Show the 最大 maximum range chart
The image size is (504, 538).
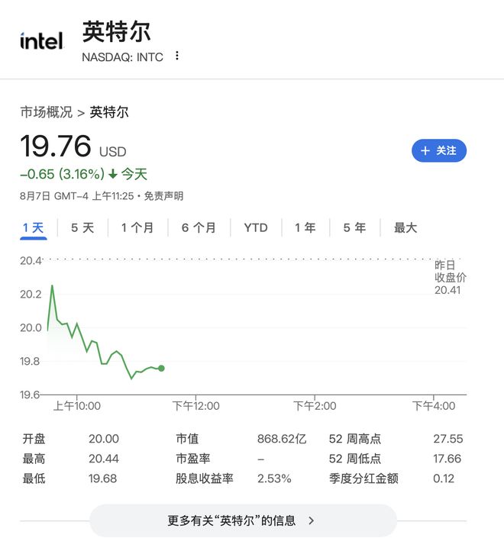[405, 227]
